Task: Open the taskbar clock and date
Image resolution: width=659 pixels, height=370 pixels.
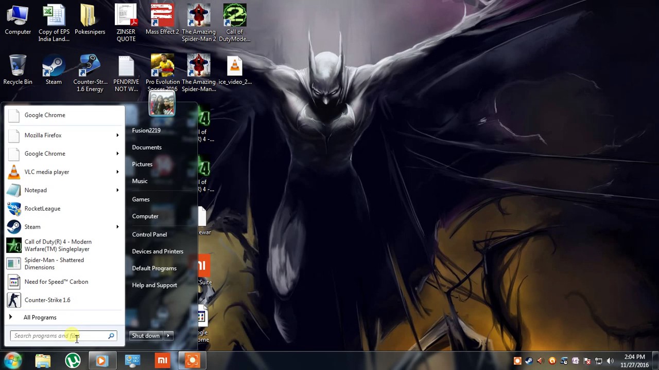Action: [x=634, y=361]
